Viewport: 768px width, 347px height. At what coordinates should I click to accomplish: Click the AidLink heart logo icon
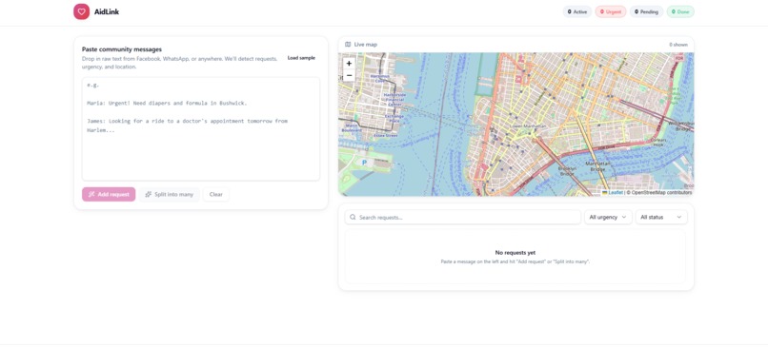coord(81,11)
